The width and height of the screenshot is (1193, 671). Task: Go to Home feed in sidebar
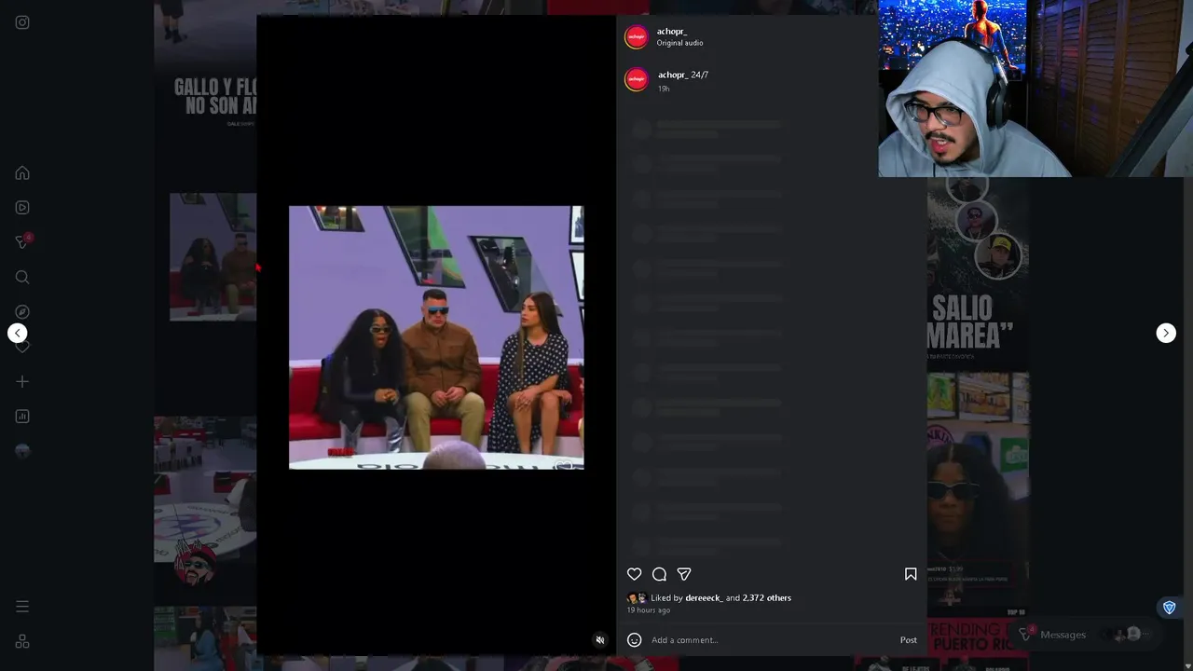click(x=22, y=173)
